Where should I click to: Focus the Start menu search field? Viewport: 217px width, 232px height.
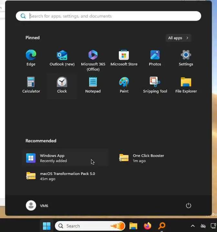point(108,16)
